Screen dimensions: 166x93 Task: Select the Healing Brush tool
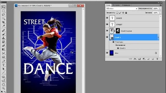pos(3,30)
